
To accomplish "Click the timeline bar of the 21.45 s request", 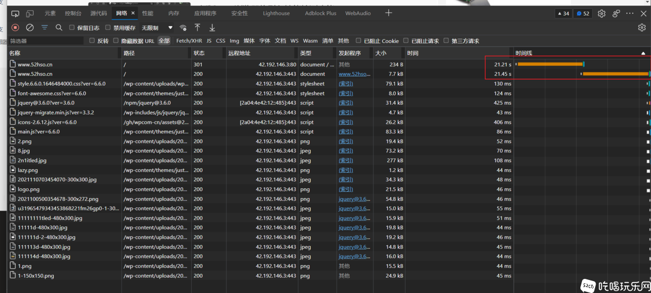I will pos(616,74).
